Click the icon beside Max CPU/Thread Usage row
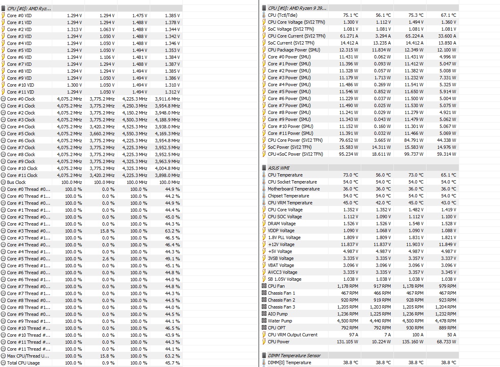The height and width of the screenshot is (367, 500). [x=4, y=356]
